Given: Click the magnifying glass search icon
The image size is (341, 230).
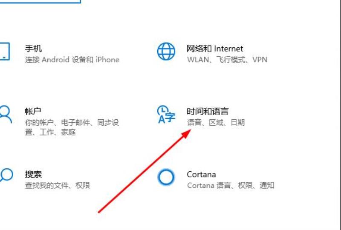Looking at the screenshot, I should pyautogui.click(x=6, y=175).
